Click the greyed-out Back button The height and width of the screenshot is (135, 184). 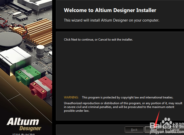point(134,129)
